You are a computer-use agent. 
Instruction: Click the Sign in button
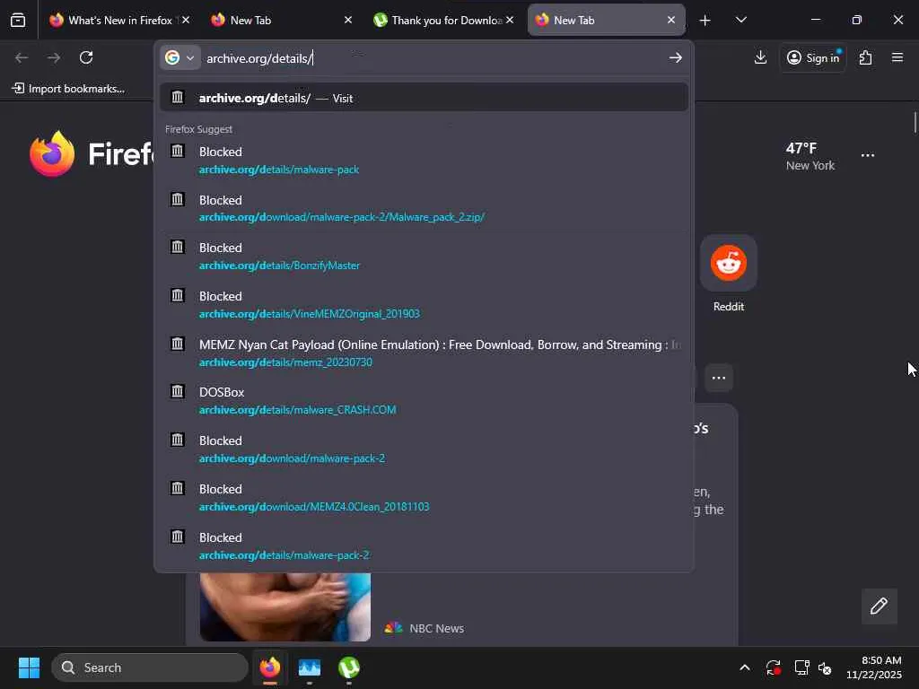(813, 57)
